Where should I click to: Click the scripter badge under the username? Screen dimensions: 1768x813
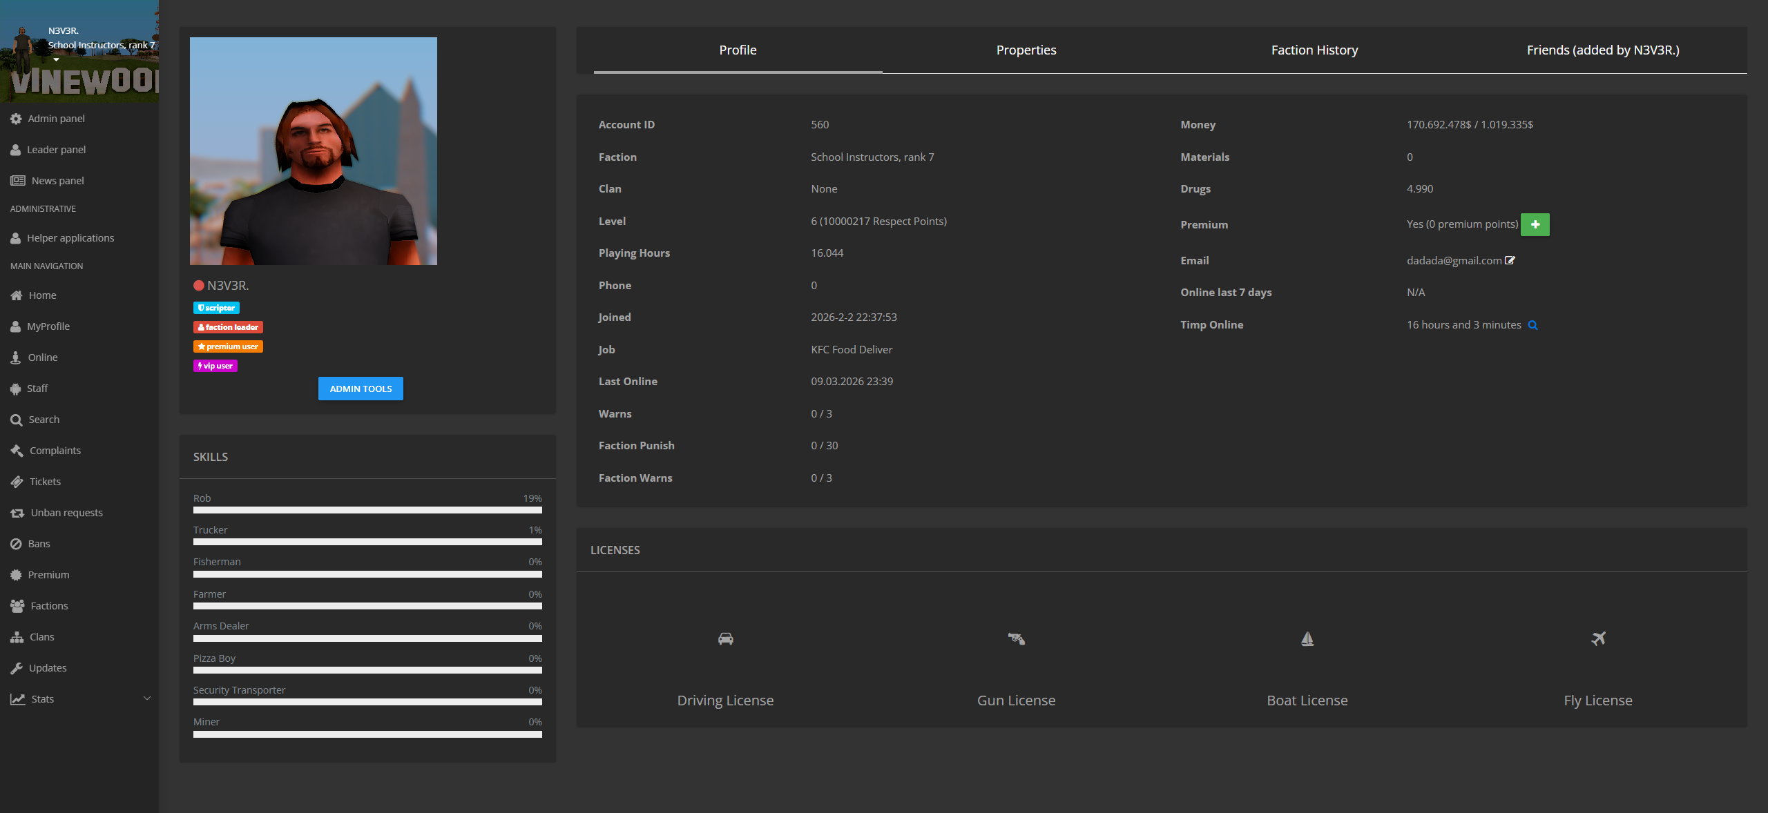click(x=216, y=308)
